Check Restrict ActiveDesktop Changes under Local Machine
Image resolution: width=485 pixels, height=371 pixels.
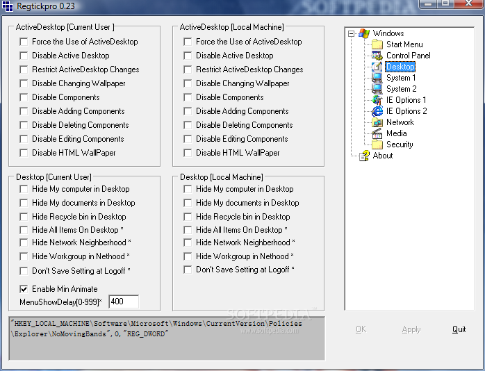point(188,69)
